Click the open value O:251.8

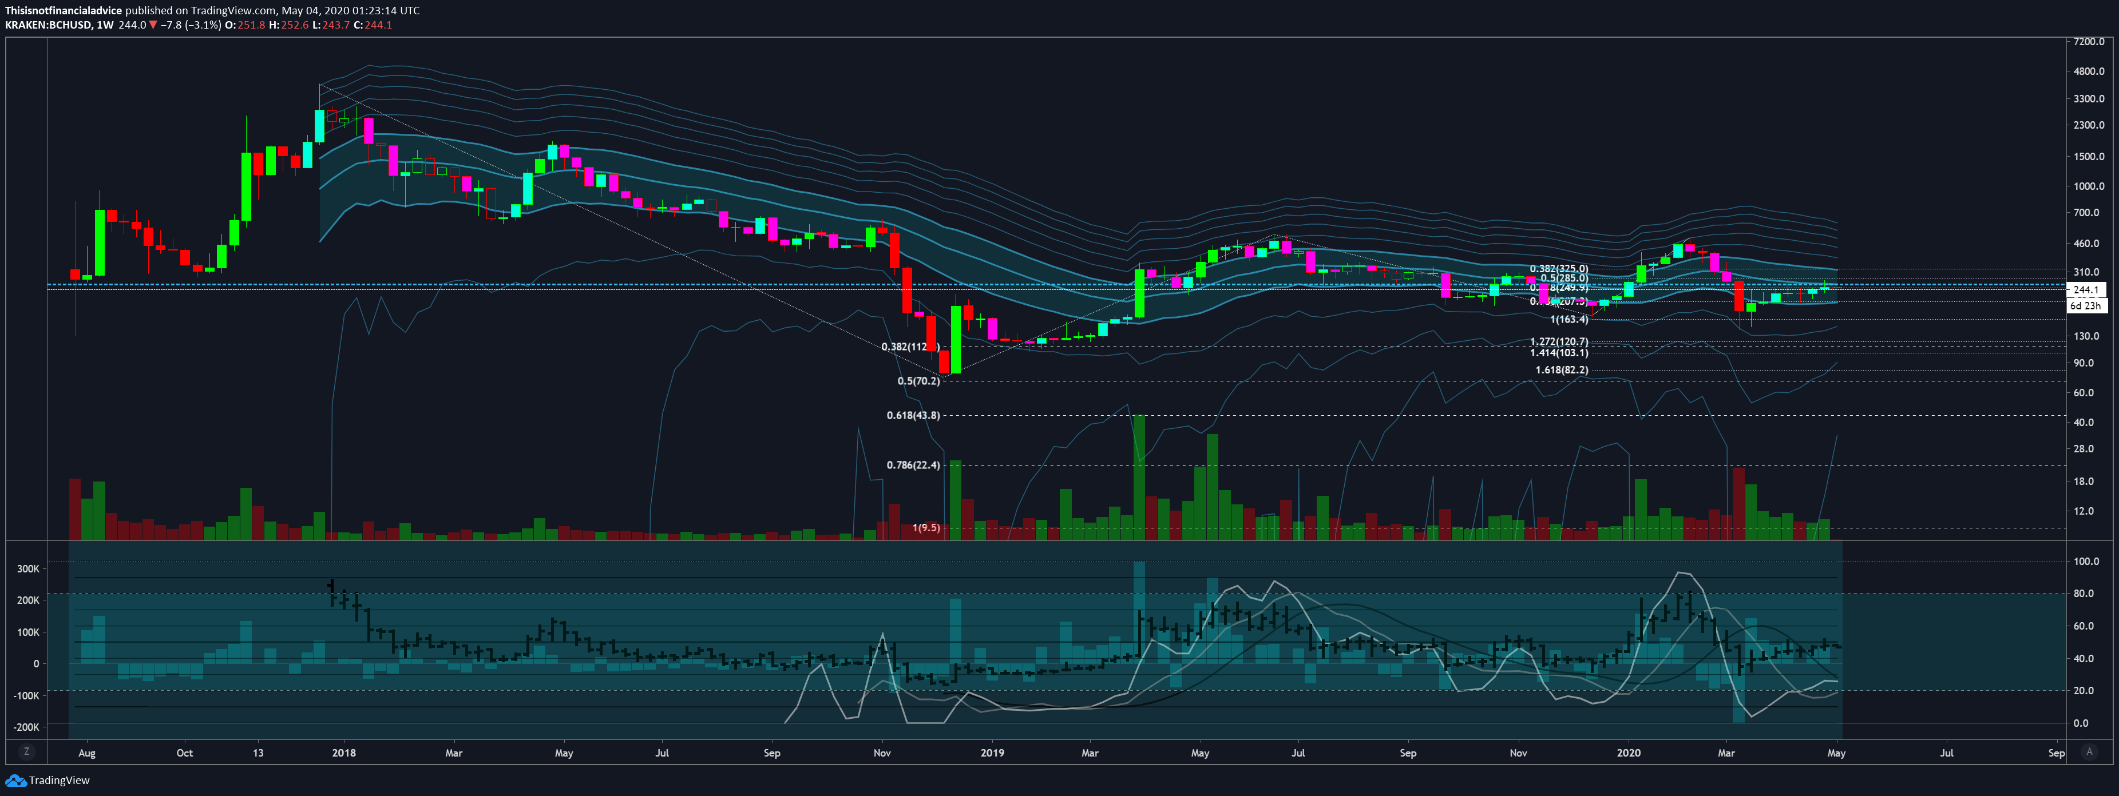245,25
